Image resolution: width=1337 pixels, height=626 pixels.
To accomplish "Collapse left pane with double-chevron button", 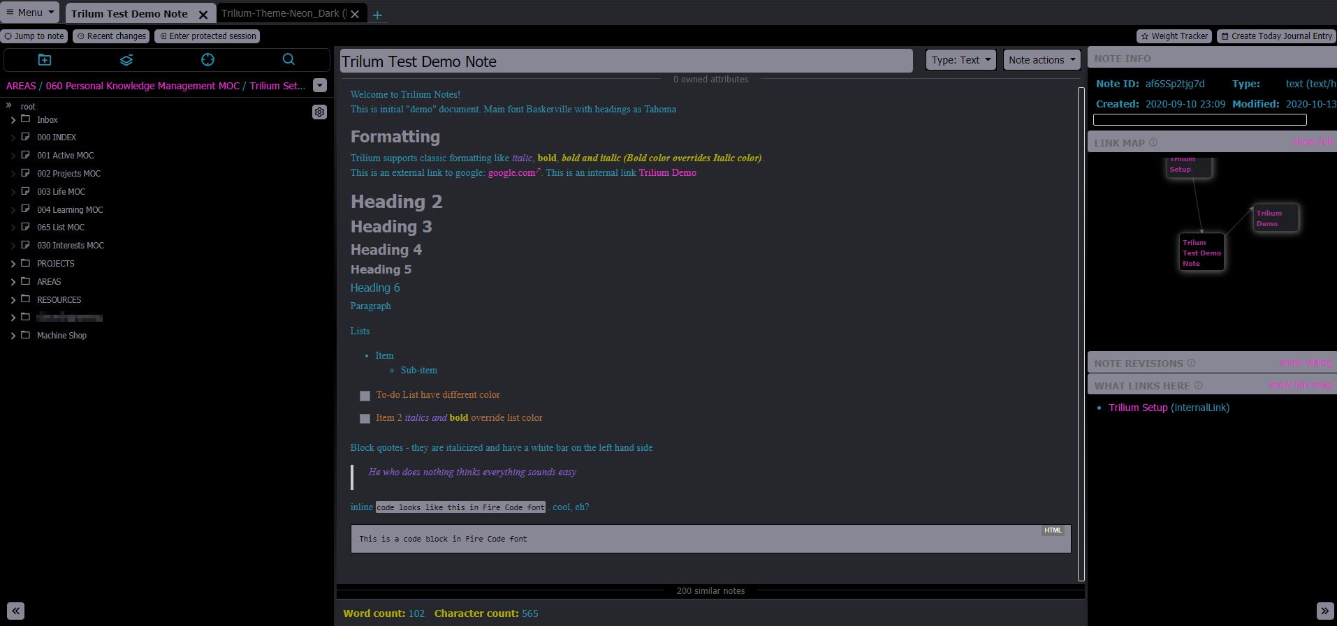I will [x=15, y=611].
